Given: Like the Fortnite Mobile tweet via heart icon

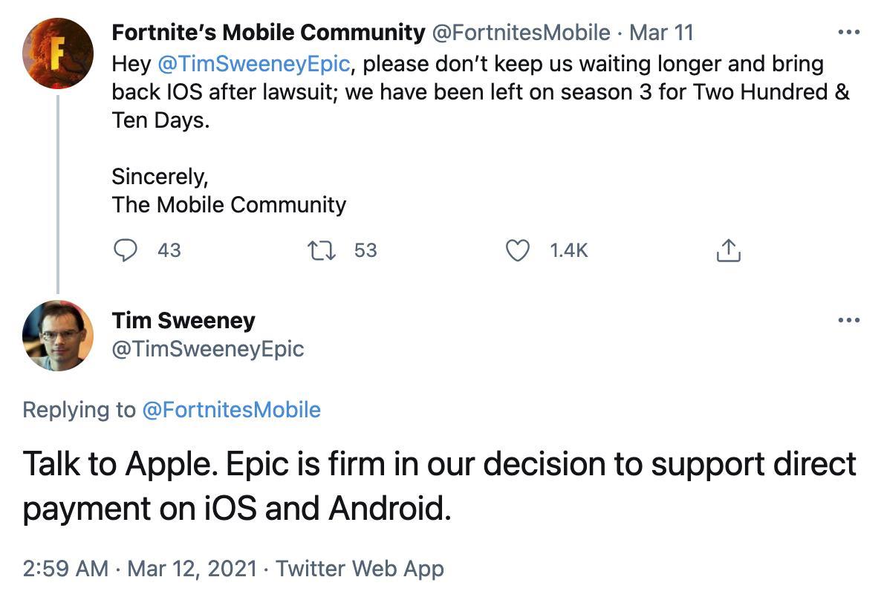Looking at the screenshot, I should 520,251.
